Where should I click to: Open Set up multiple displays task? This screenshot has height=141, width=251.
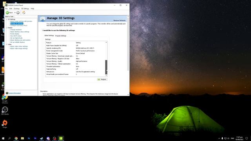pyautogui.click(x=17, y=42)
